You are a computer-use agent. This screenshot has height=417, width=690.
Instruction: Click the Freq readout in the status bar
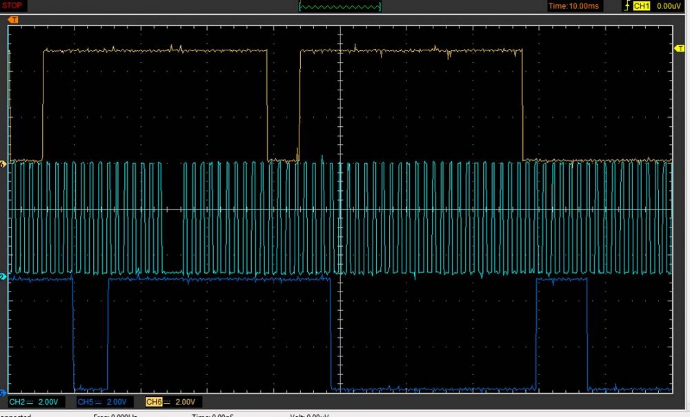116,415
